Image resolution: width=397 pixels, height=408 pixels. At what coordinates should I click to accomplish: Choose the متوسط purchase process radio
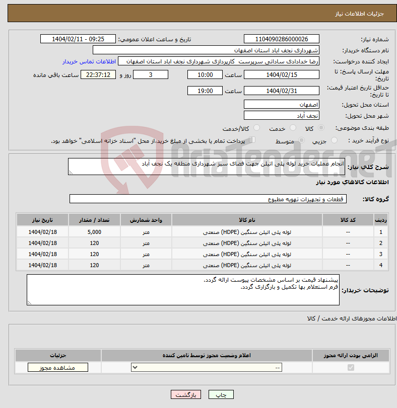tap(301, 140)
